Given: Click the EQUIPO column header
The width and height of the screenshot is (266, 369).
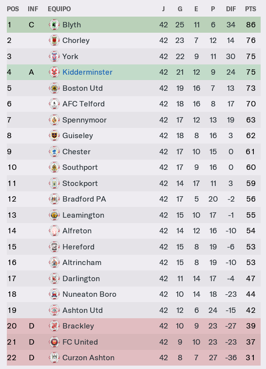Looking at the screenshot, I should click(x=59, y=9).
